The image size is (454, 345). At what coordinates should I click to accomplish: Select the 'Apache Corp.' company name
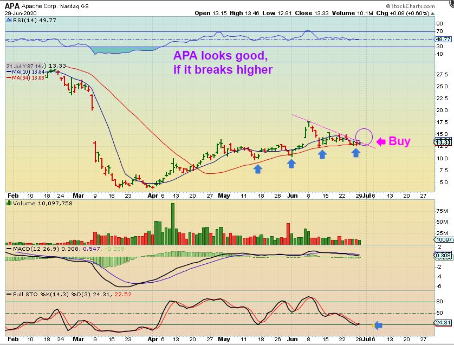[x=40, y=6]
